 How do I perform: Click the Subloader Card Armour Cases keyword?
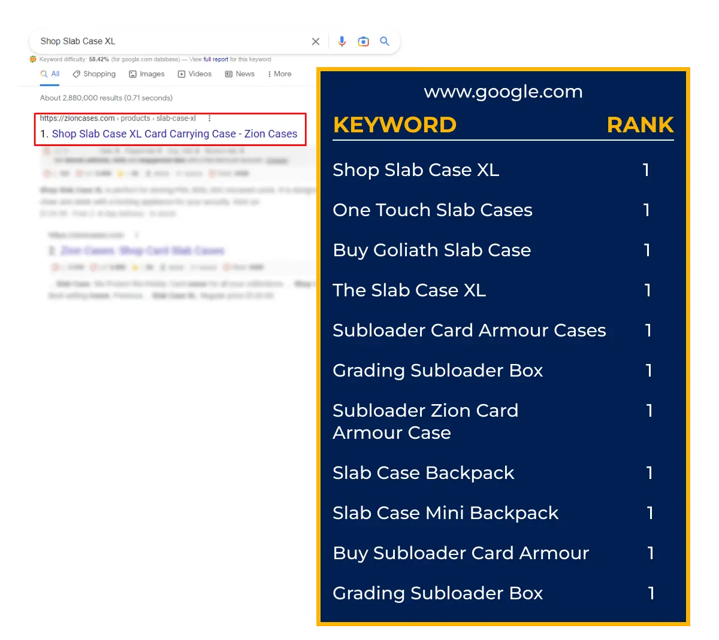[x=470, y=330]
